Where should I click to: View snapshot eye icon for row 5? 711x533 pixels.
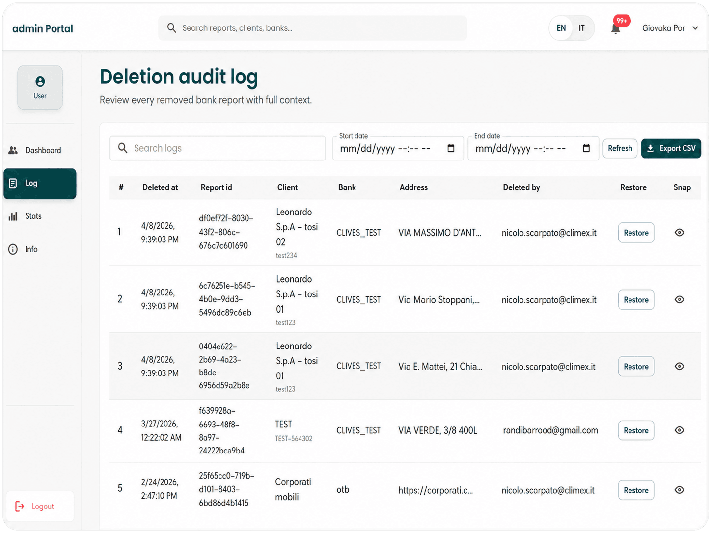point(680,490)
